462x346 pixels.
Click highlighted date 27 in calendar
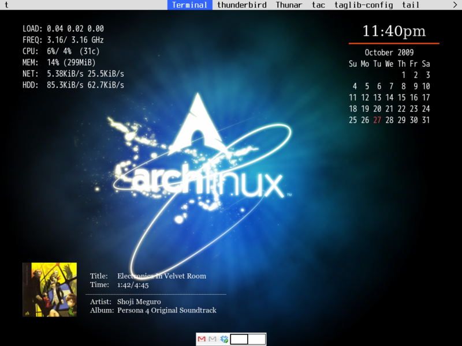click(377, 120)
